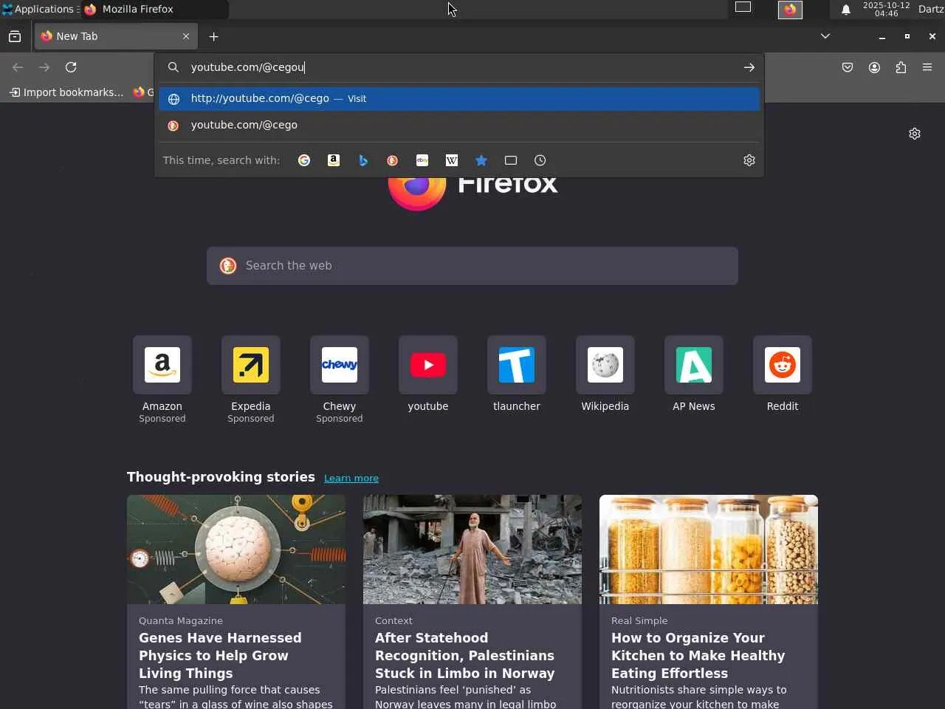Show system notifications via the bell icon
Viewport: 945px width, 709px height.
[846, 10]
